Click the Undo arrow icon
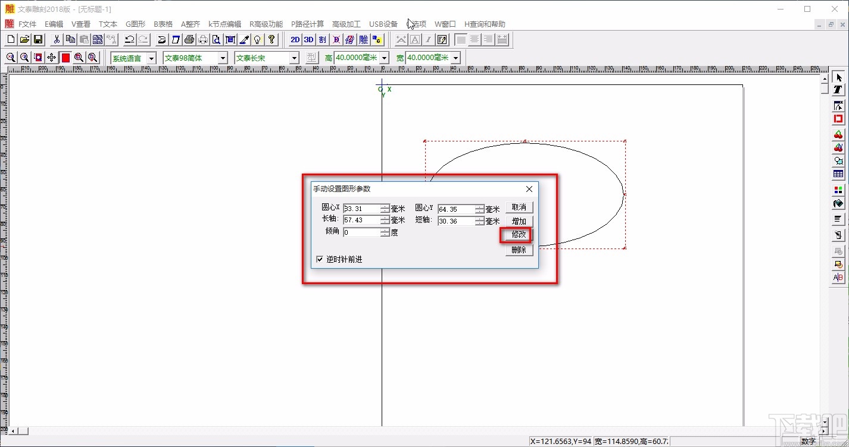This screenshot has width=849, height=447. (129, 40)
